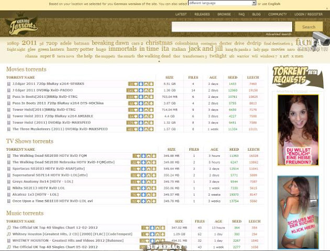
Task: Open comments for UK Top 40 Chart 12-02-2012
Action: point(146,228)
